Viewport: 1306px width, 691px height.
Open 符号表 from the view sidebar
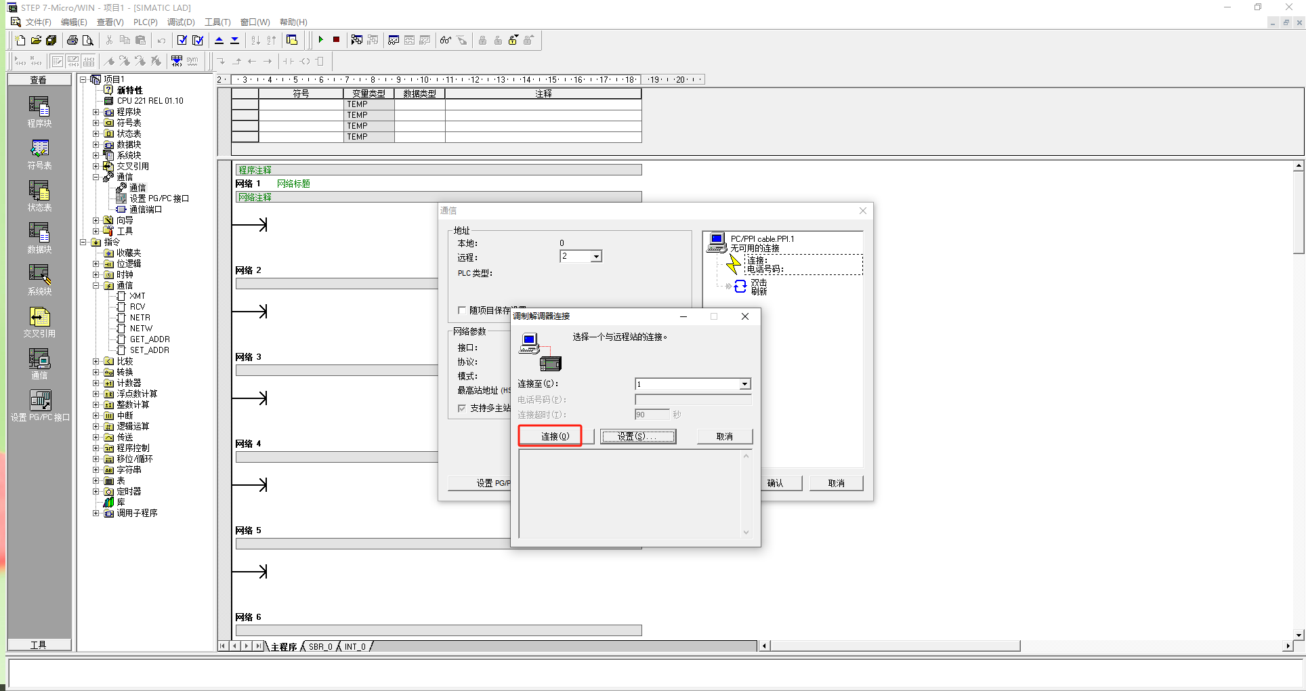click(39, 154)
